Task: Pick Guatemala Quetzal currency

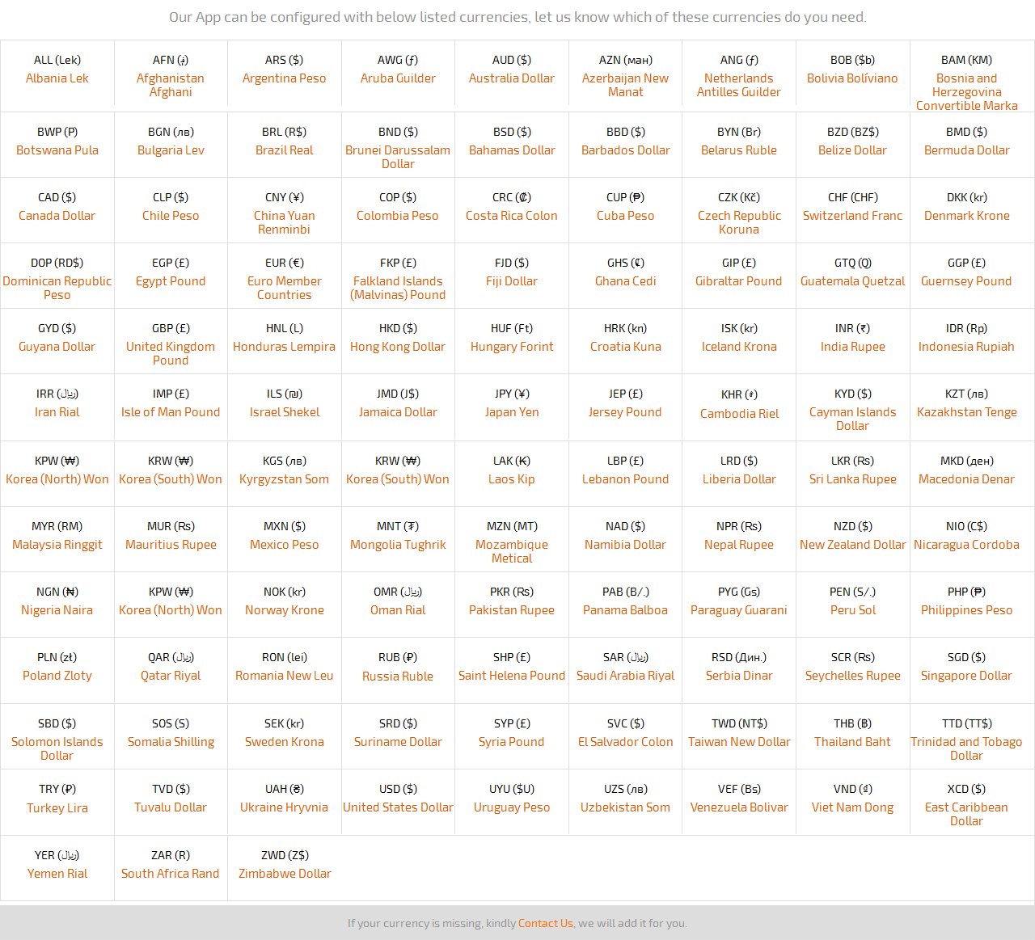Action: coord(852,281)
